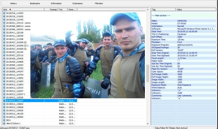Click file icon of -8km1T23Xx0-1
The width and height of the screenshot is (218, 129).
click(4, 123)
